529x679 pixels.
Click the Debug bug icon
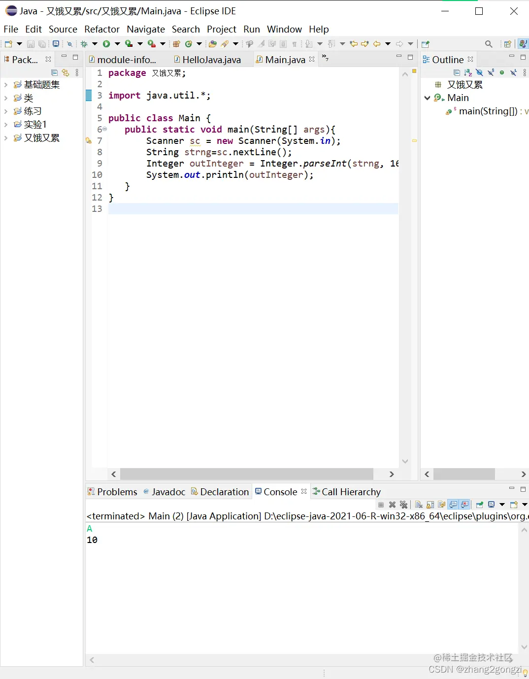tap(84, 44)
